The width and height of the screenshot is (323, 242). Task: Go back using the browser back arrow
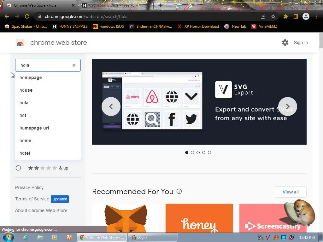tap(7, 16)
